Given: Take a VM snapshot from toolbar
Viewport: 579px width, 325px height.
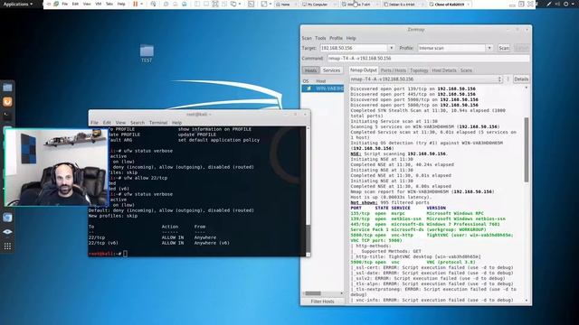Looking at the screenshot, I should 166,4.
